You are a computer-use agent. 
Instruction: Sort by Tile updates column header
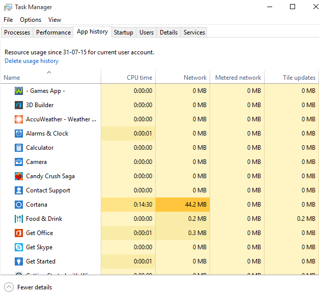tap(292, 78)
